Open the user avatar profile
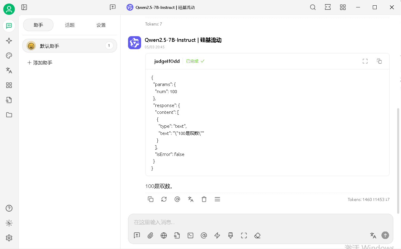This screenshot has width=401, height=249. (x=9, y=9)
